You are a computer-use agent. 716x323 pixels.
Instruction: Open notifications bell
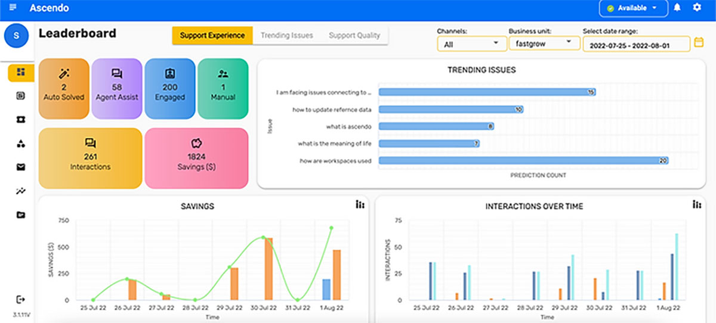[x=677, y=8]
